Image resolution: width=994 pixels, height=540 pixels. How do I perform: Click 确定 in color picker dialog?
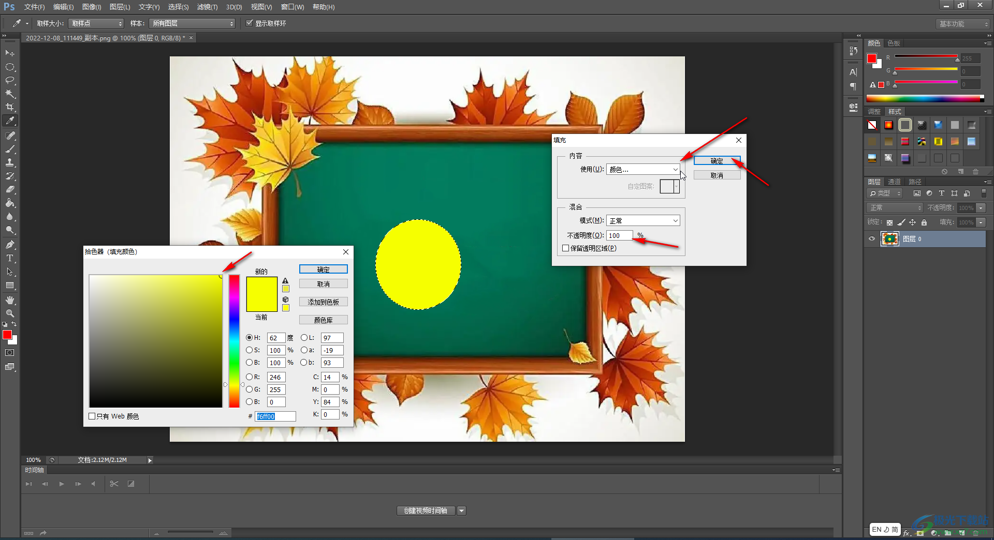(324, 269)
